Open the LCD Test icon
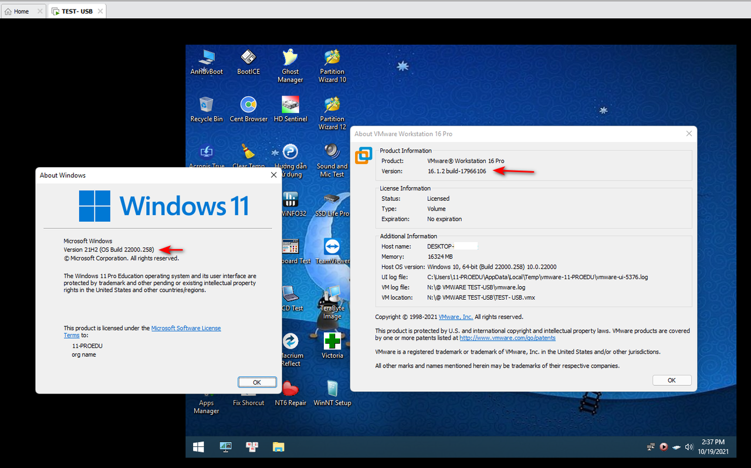This screenshot has height=468, width=751. point(292,299)
